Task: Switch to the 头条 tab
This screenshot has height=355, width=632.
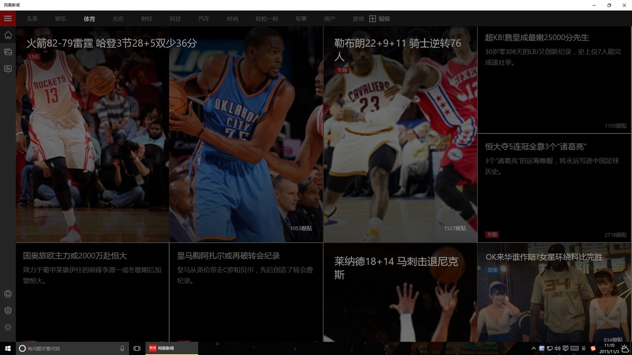Action: [32, 18]
